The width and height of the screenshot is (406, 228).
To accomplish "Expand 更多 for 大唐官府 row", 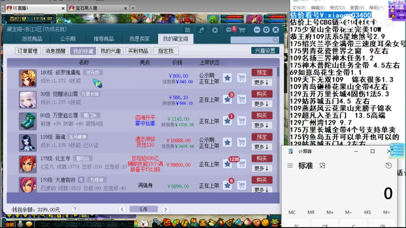I will [x=262, y=189].
